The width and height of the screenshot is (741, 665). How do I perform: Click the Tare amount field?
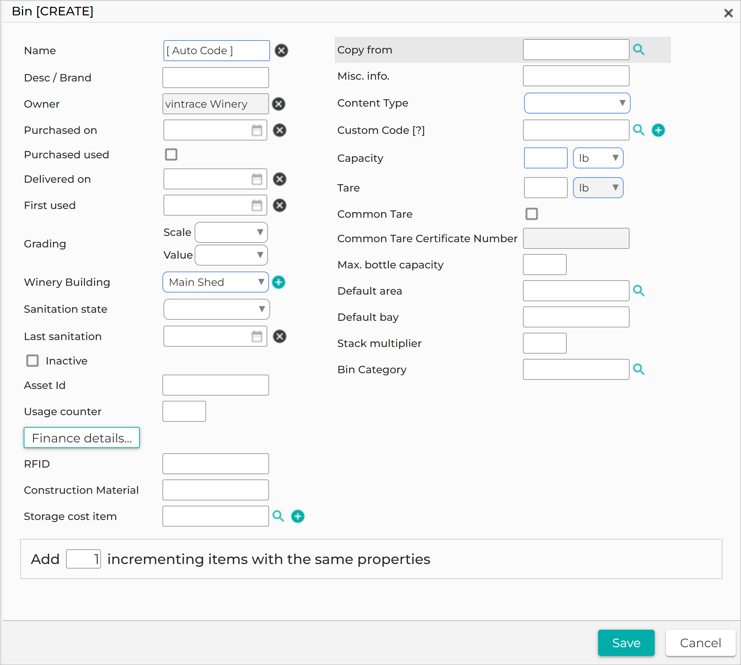pyautogui.click(x=546, y=188)
